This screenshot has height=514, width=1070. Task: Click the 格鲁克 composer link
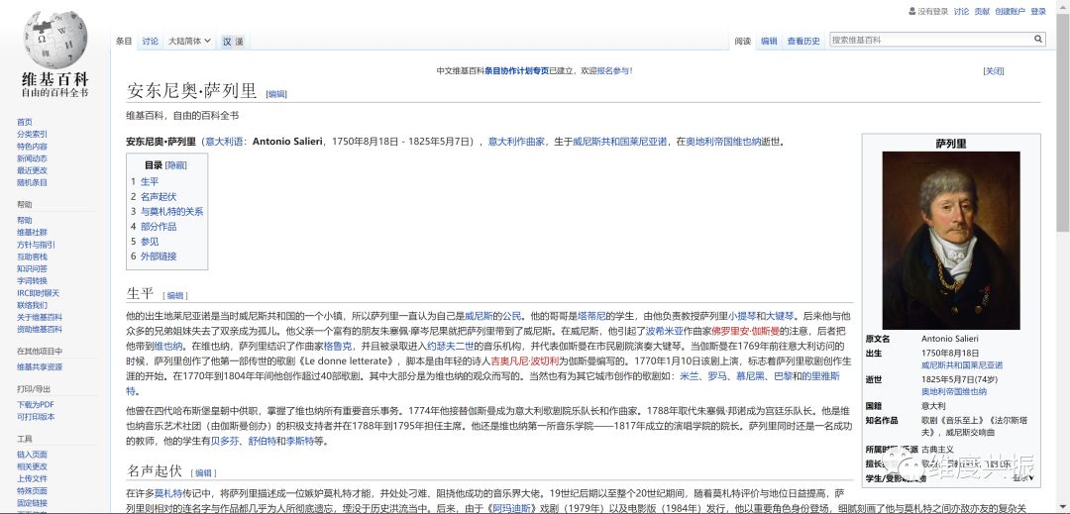pyautogui.click(x=337, y=346)
